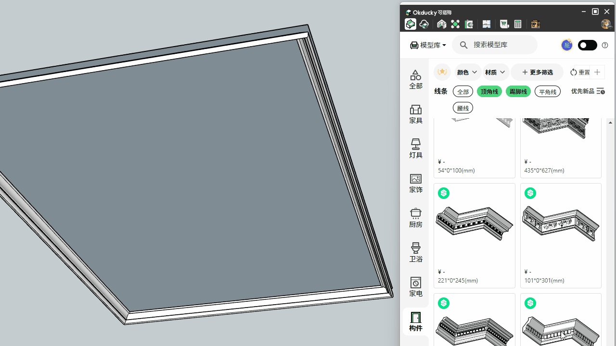
Task: Open the shopping cart list icon
Action: click(504, 24)
